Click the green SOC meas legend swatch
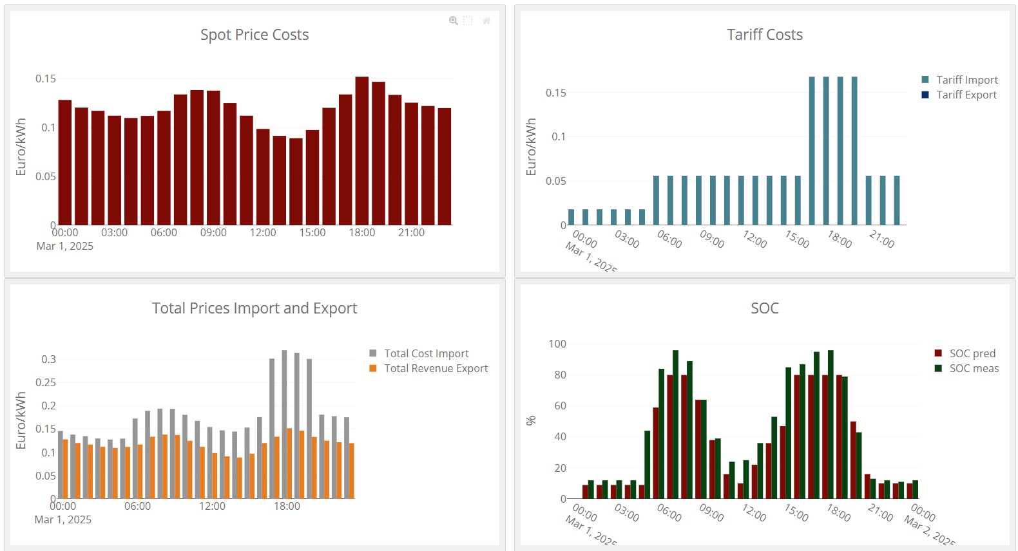This screenshot has width=1018, height=551. (x=938, y=368)
